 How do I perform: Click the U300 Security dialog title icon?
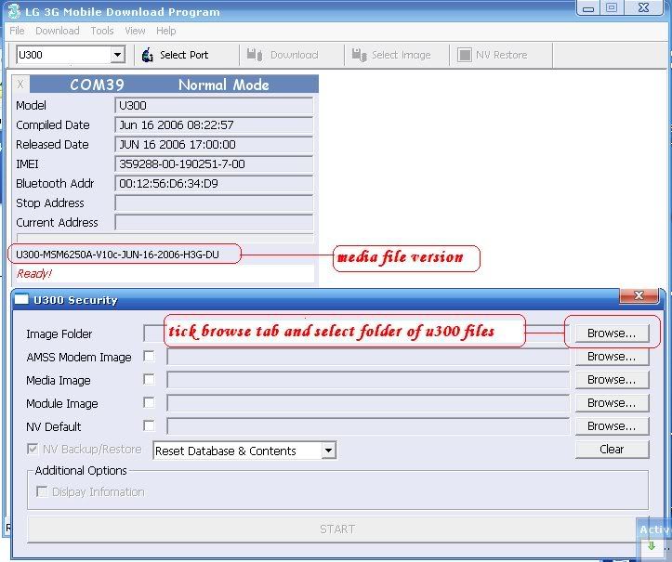click(21, 299)
